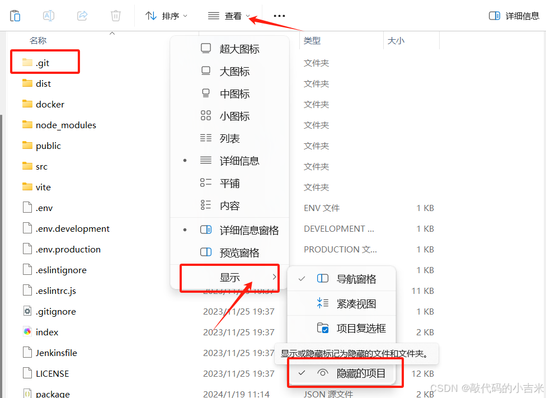Click the Share toolbar icon

pos(82,16)
